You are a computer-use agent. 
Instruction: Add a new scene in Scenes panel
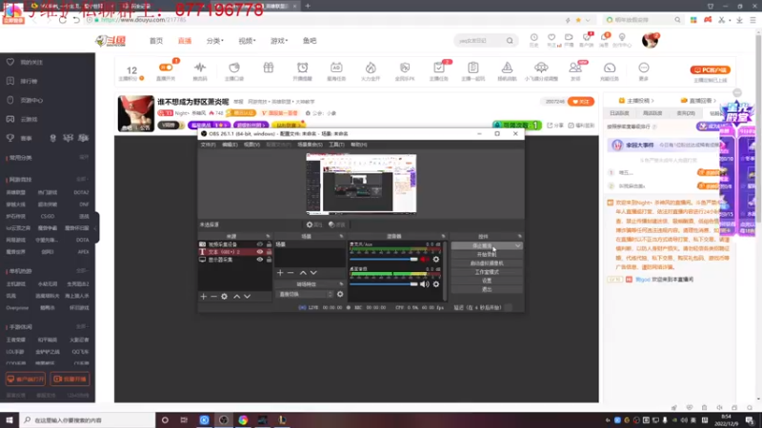coord(280,273)
